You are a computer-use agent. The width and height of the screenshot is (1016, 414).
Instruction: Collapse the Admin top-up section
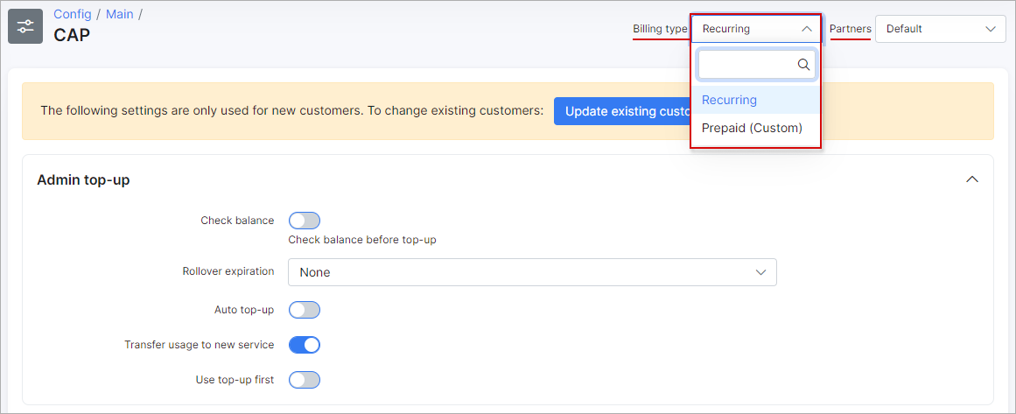pyautogui.click(x=971, y=179)
